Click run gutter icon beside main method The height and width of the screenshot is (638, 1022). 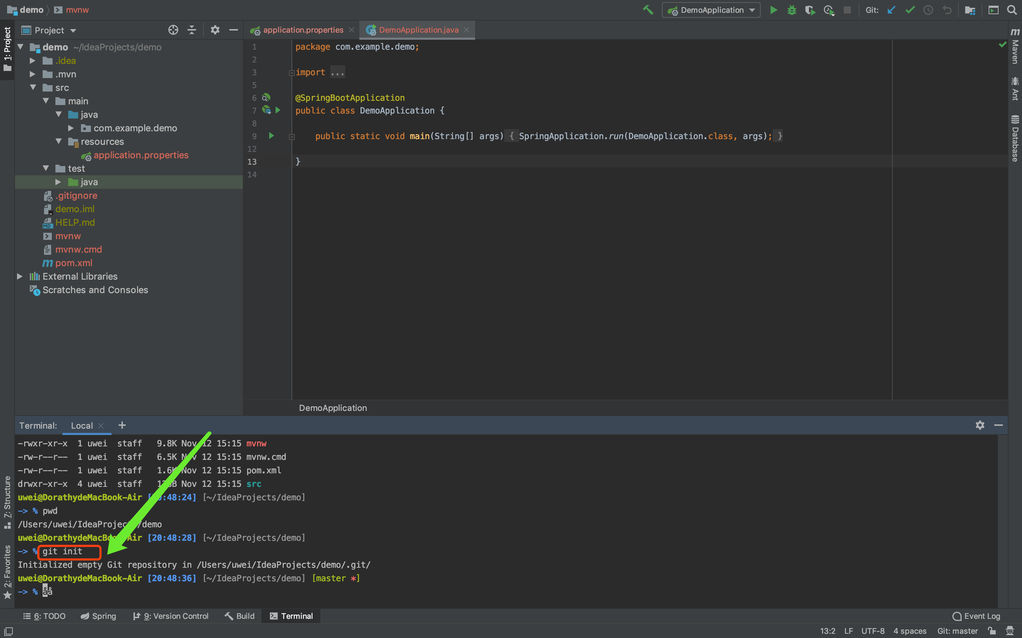(x=271, y=136)
